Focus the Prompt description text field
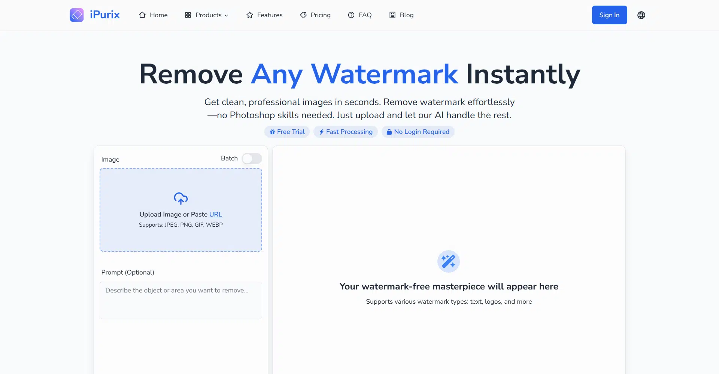Image resolution: width=719 pixels, height=374 pixels. click(181, 300)
